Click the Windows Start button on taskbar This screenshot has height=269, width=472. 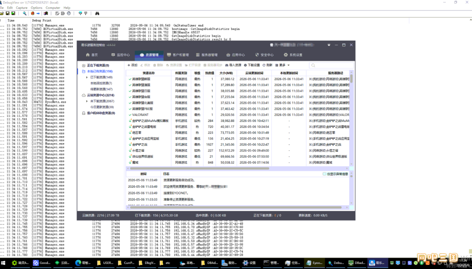click(2, 263)
